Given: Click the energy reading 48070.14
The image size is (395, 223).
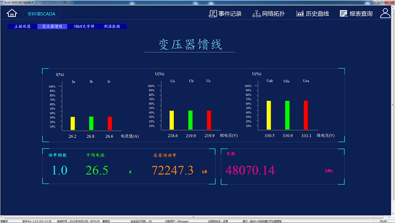Looking at the screenshot, I should click(250, 170).
